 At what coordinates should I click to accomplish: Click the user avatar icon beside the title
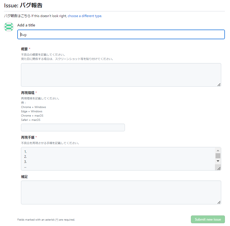[x=9, y=27]
